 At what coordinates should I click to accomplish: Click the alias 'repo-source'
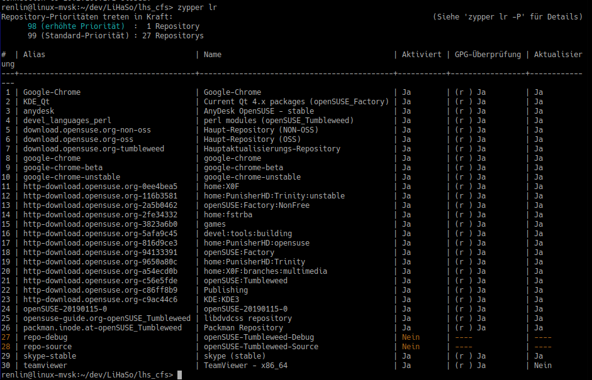pyautogui.click(x=47, y=347)
